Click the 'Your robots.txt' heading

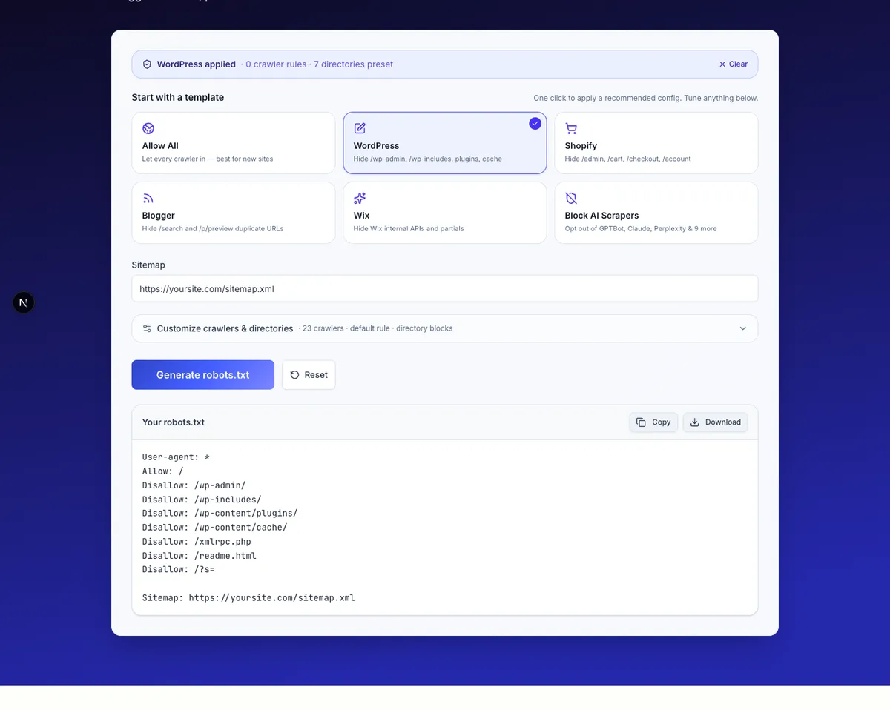click(174, 422)
